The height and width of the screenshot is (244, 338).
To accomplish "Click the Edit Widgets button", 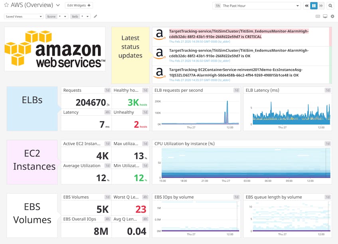I will (x=79, y=6).
